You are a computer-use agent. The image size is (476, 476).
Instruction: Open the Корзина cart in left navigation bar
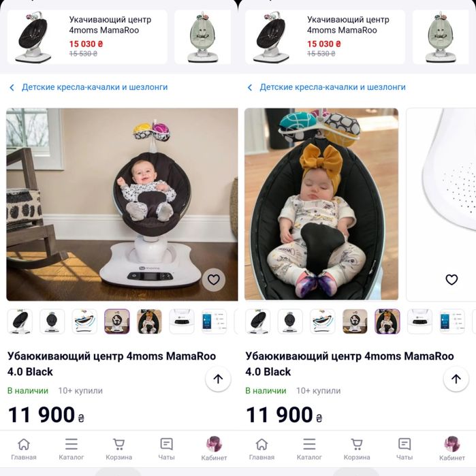(x=118, y=449)
